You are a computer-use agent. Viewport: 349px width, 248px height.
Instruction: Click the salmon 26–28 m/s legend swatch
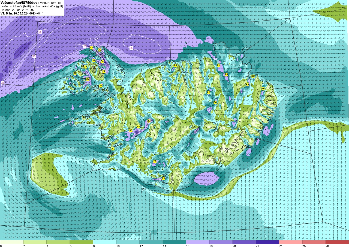click(314, 242)
